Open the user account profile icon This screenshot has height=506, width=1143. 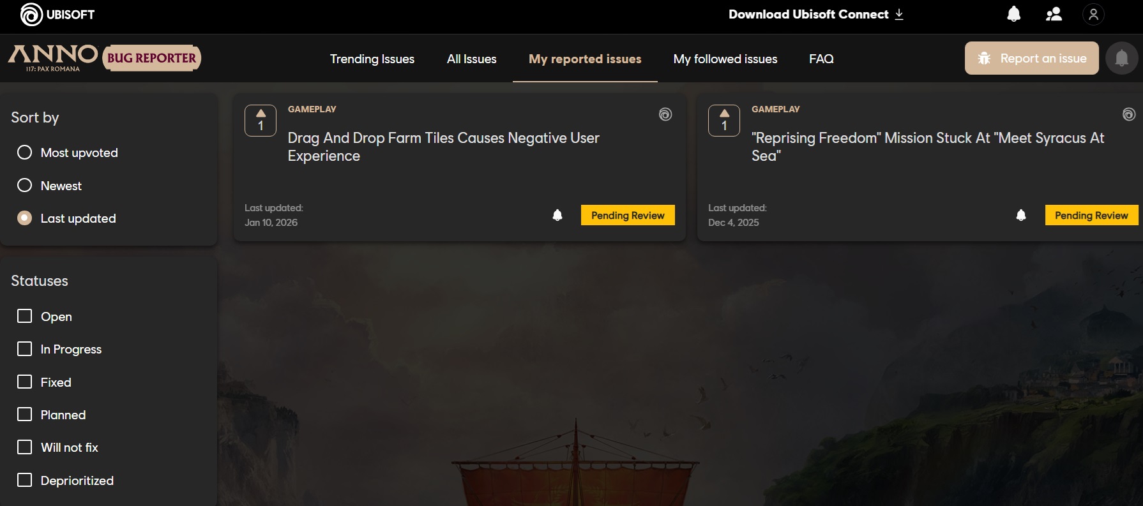click(1093, 14)
